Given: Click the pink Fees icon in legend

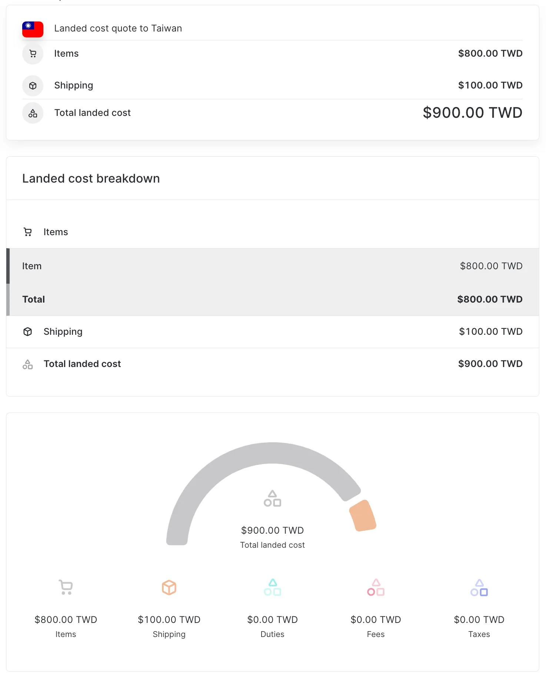Looking at the screenshot, I should coord(376,587).
